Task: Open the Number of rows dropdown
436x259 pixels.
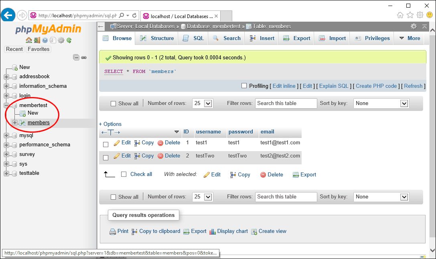Action: click(x=202, y=103)
